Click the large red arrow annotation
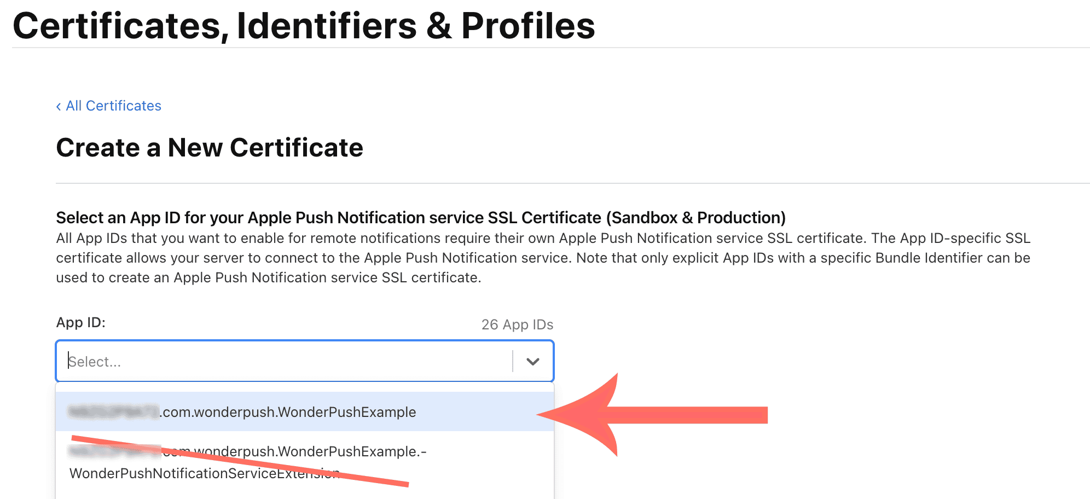This screenshot has width=1090, height=499. [657, 415]
